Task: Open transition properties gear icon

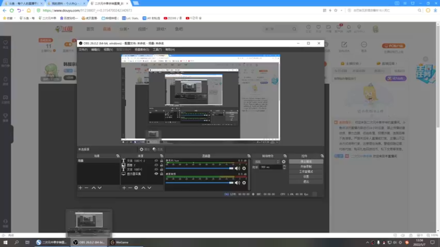Action: [284, 161]
